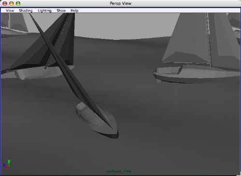Select the long dark leaning sail
This screenshot has height=176, width=241.
coord(71,71)
